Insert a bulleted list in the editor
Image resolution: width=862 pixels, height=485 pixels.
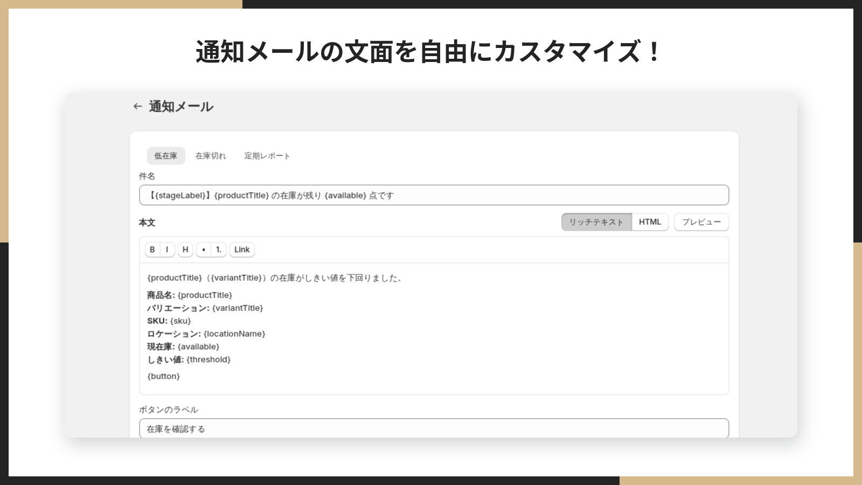click(204, 250)
